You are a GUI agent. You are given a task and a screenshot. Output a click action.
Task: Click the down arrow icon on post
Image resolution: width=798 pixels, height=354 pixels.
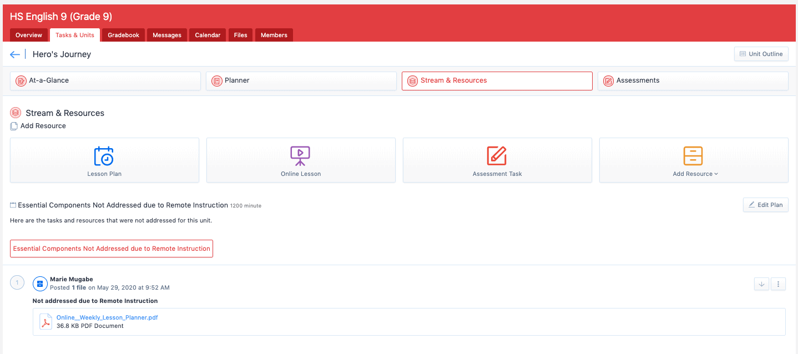point(761,284)
